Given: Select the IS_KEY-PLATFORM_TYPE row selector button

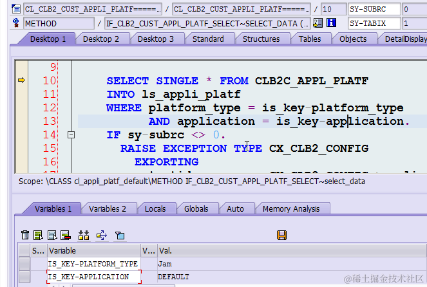Looking at the screenshot, I should pyautogui.click(x=24, y=264).
